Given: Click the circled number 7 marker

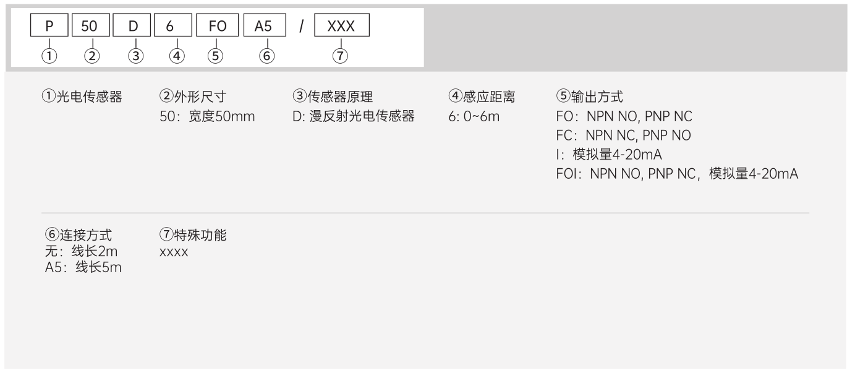Looking at the screenshot, I should (x=341, y=56).
